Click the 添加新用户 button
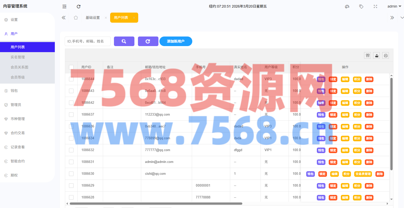This screenshot has height=208, width=404. coord(176,41)
